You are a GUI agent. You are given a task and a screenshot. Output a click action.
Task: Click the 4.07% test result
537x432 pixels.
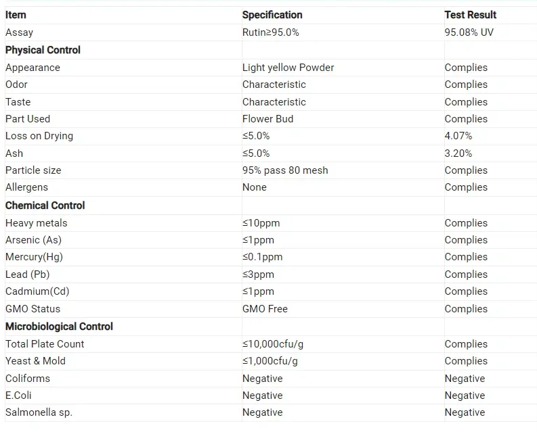458,136
